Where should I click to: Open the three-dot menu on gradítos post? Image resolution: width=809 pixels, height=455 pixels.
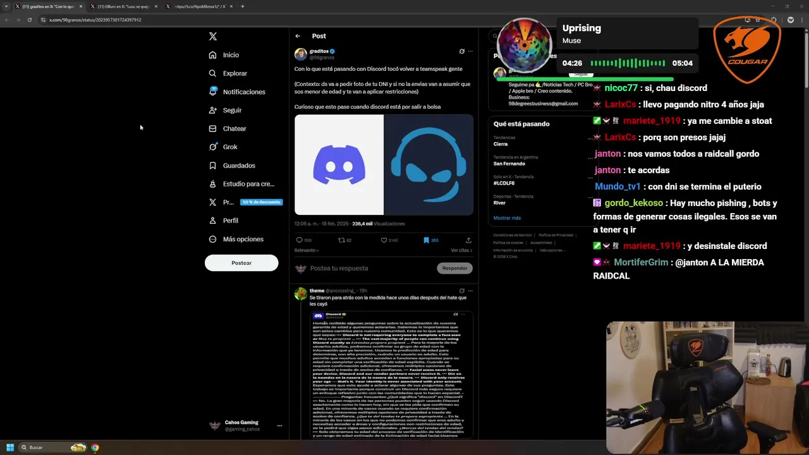[470, 51]
